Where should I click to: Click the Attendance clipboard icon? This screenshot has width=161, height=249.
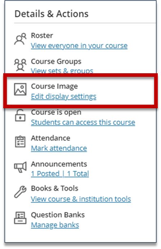coord(20,141)
